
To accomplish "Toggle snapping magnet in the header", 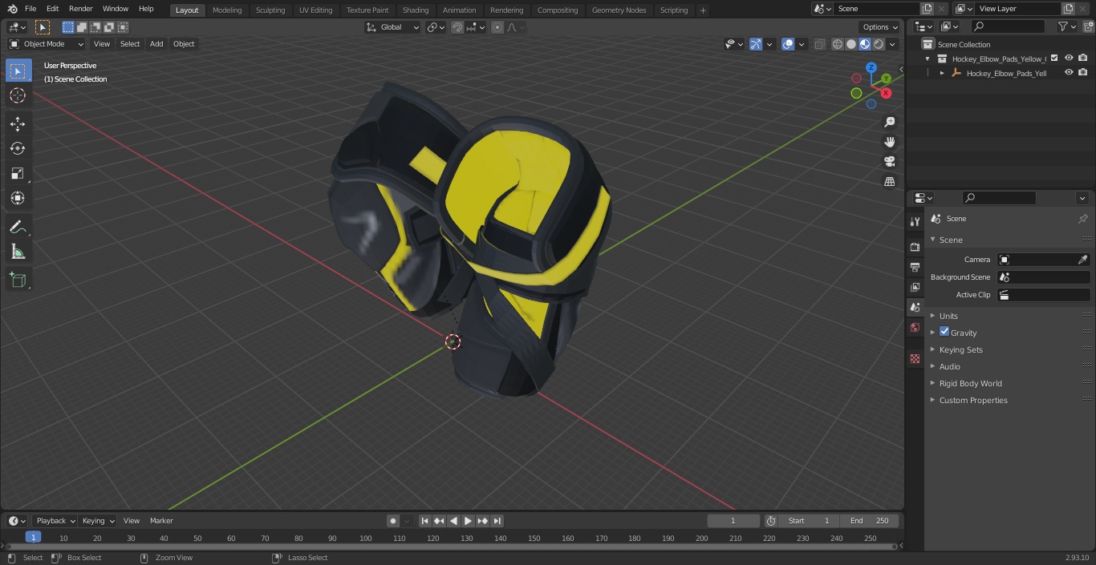I will [457, 27].
